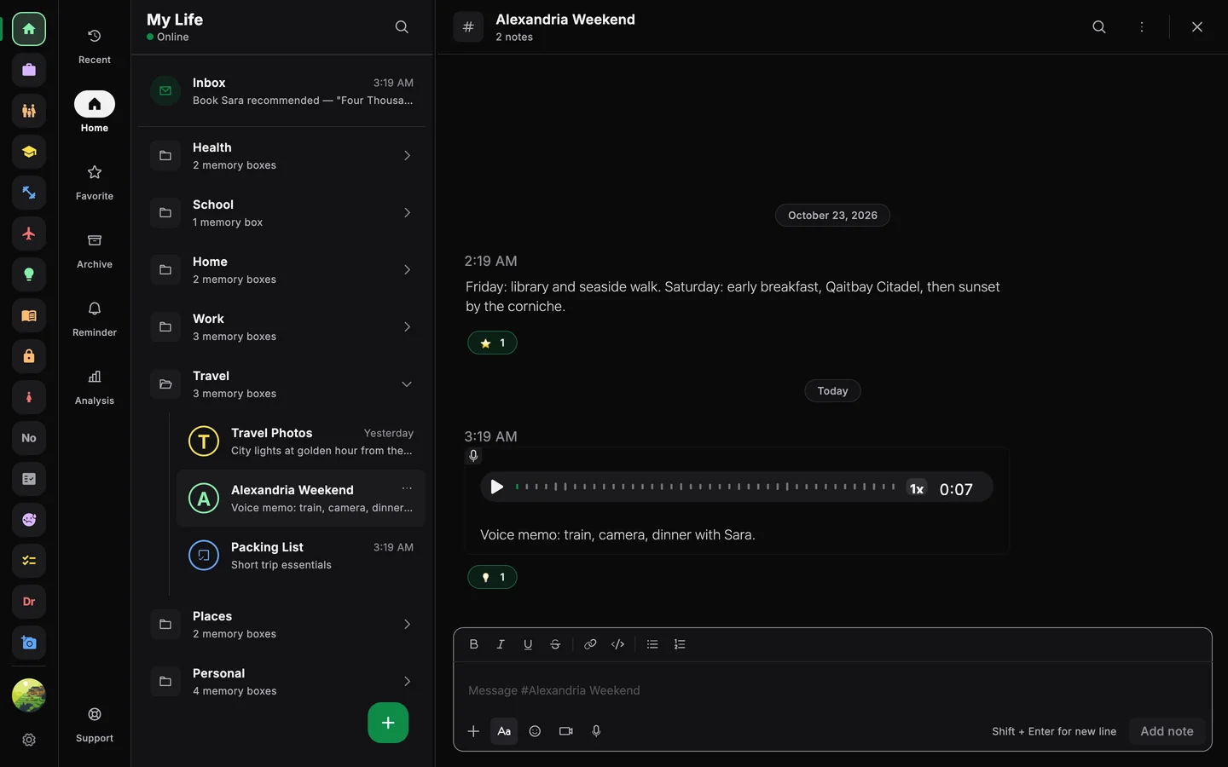Click the user profile avatar

(x=29, y=695)
